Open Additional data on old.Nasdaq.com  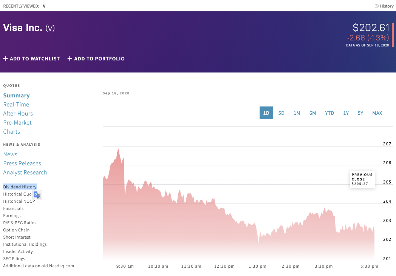point(39,266)
